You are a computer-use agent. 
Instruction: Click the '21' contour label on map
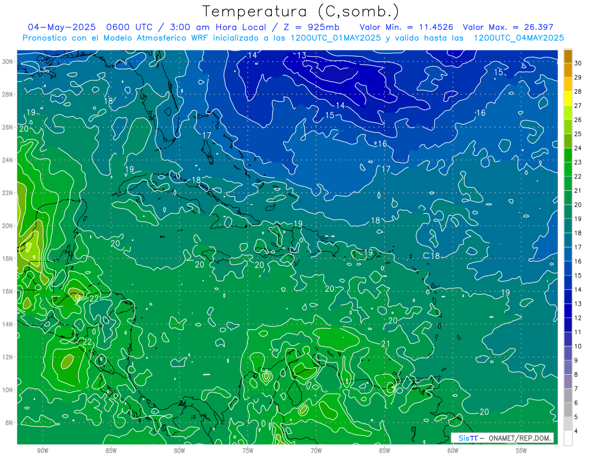pos(386,344)
